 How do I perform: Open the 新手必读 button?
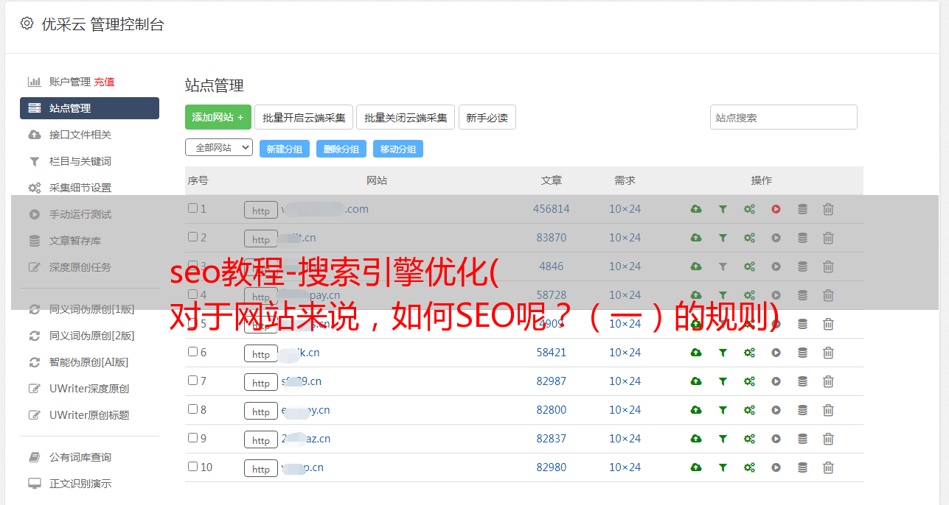click(487, 117)
